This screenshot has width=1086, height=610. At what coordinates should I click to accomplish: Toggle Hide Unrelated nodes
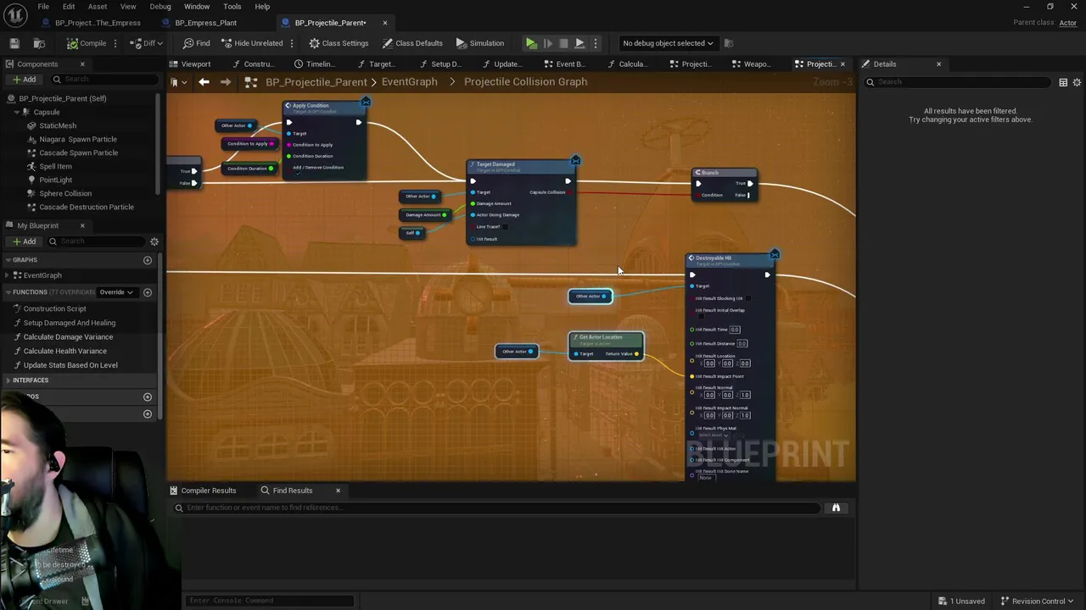coord(252,43)
